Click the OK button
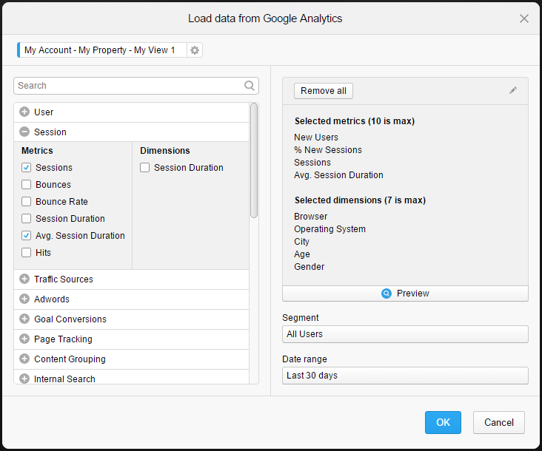Screen dimensions: 542x451 443,423
